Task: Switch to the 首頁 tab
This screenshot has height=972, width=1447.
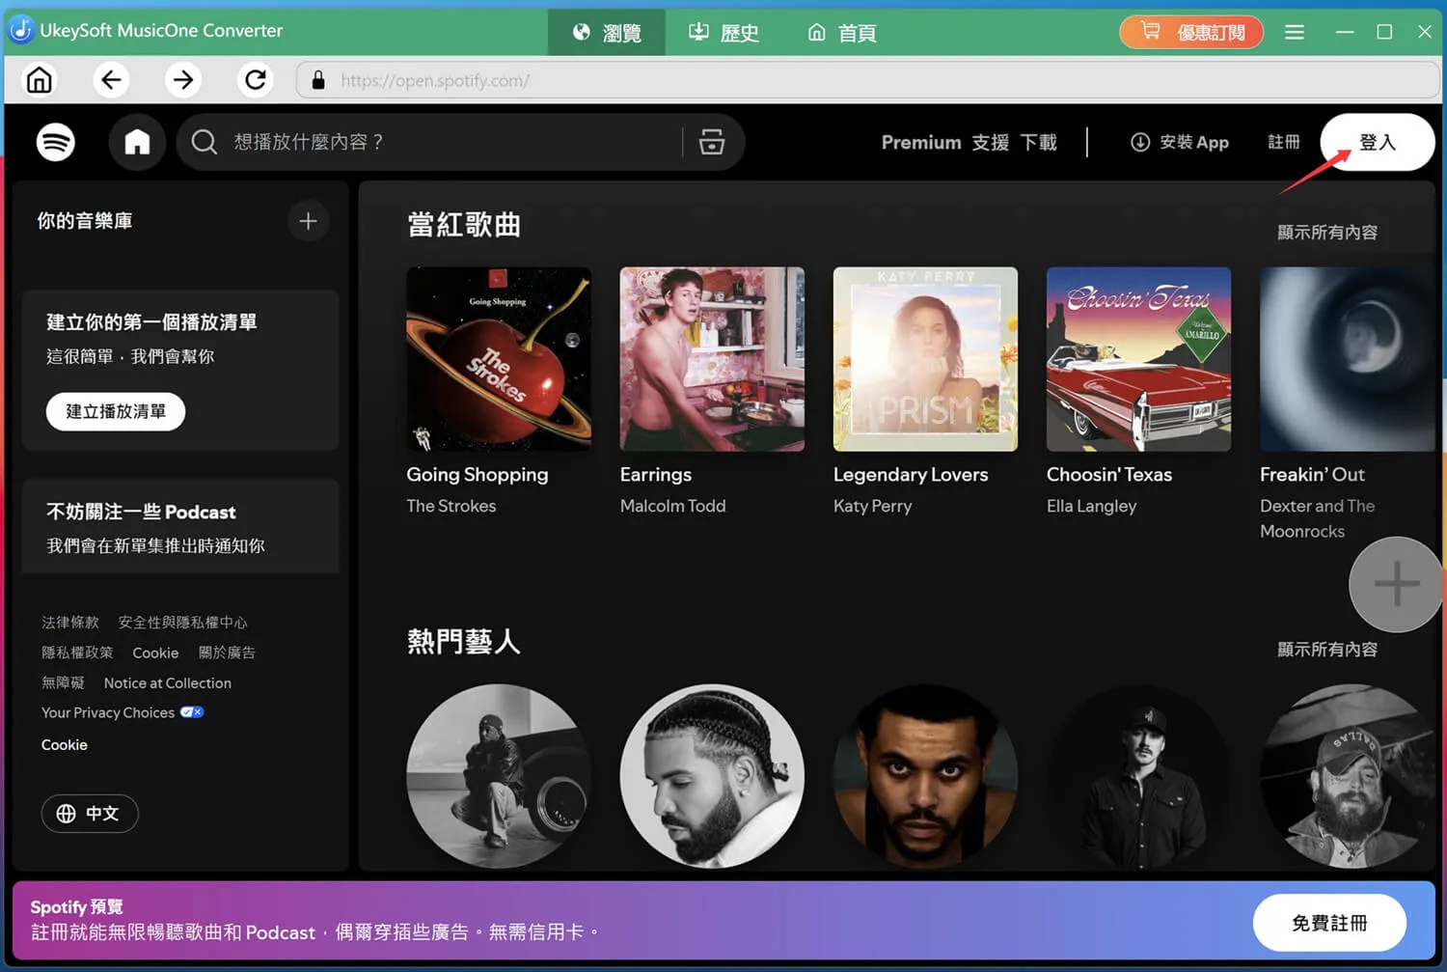Action: pos(842,33)
